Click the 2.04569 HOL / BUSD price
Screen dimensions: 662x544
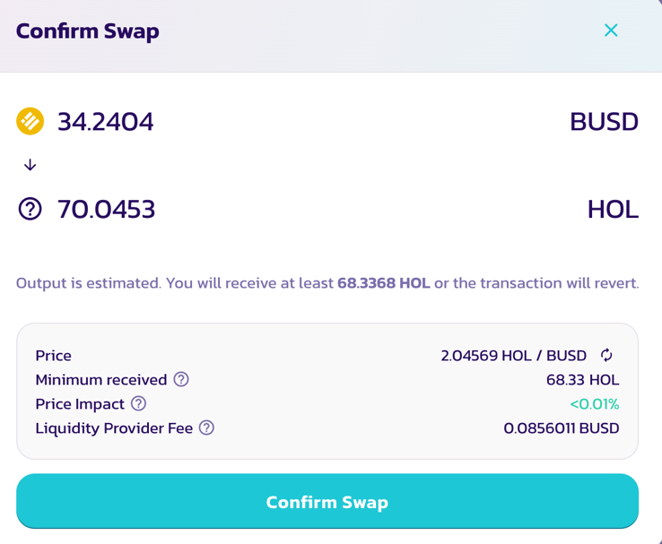coord(513,356)
